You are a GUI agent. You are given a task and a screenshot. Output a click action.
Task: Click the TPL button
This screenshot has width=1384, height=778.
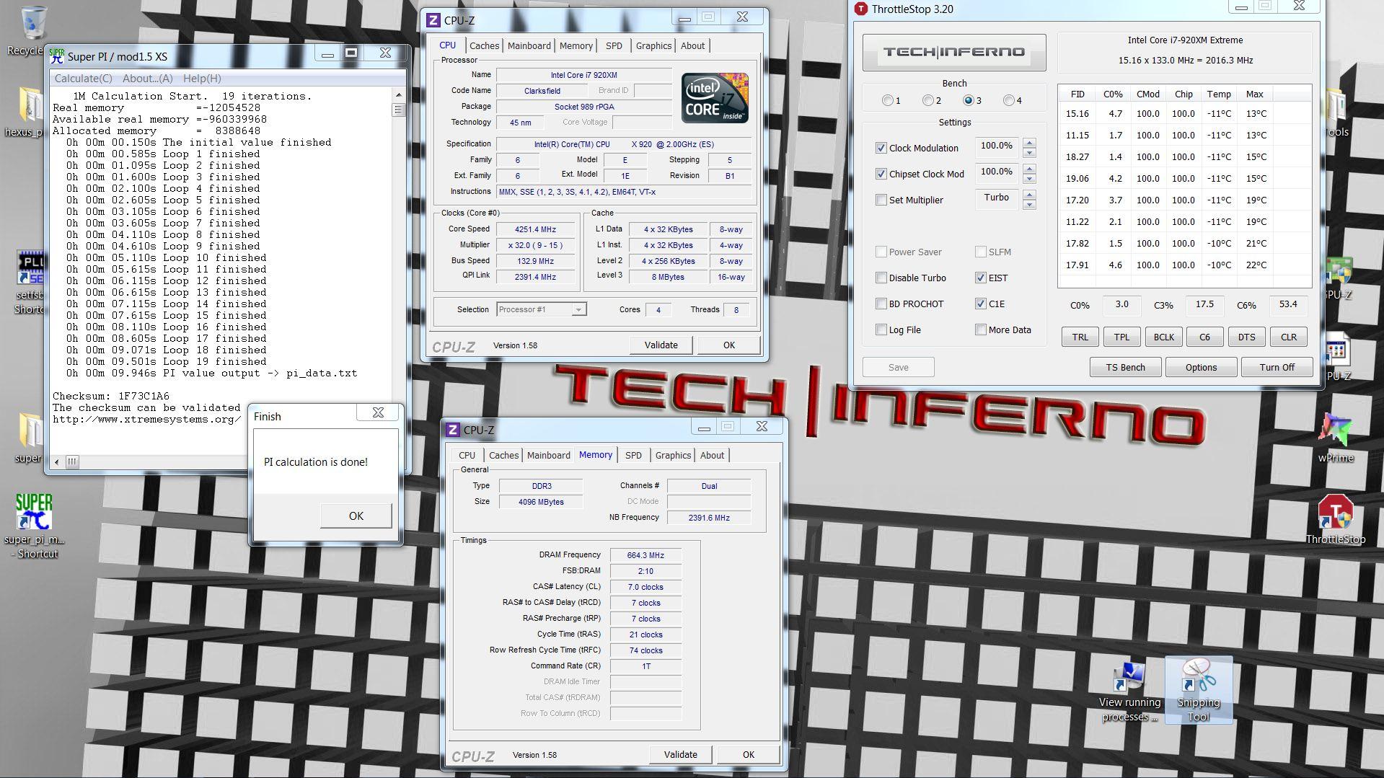[x=1121, y=337]
